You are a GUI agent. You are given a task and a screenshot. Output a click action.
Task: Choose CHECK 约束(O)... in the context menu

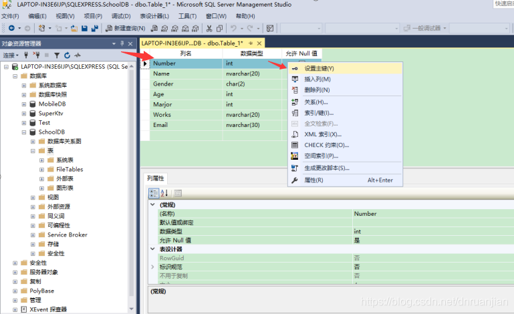[x=345, y=145]
